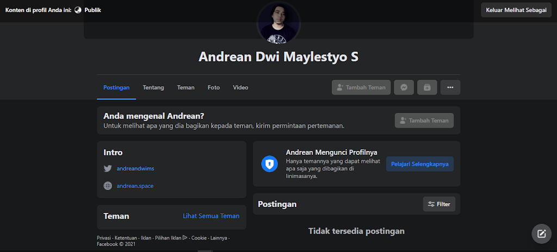Click the Teman card heading
The image size is (557, 252).
pyautogui.click(x=116, y=216)
